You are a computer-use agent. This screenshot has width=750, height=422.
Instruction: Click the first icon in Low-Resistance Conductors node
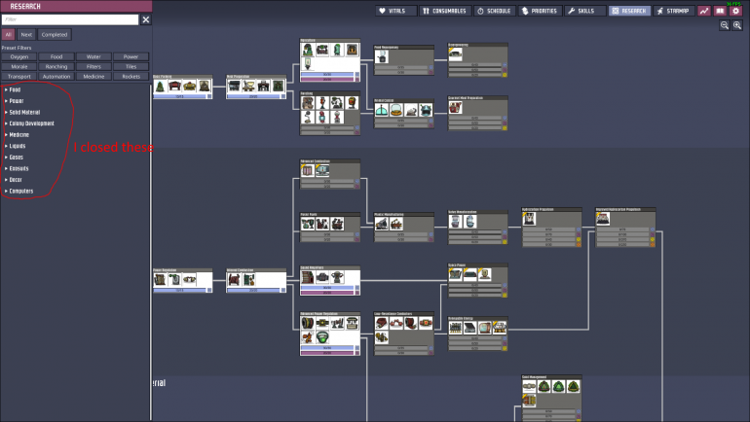coord(381,323)
